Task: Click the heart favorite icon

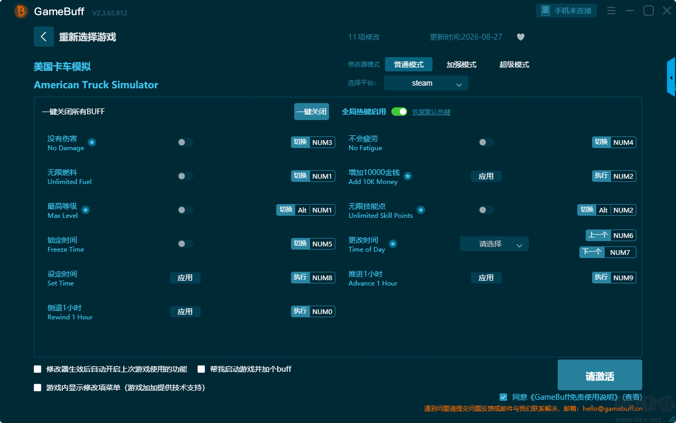Action: tap(521, 37)
